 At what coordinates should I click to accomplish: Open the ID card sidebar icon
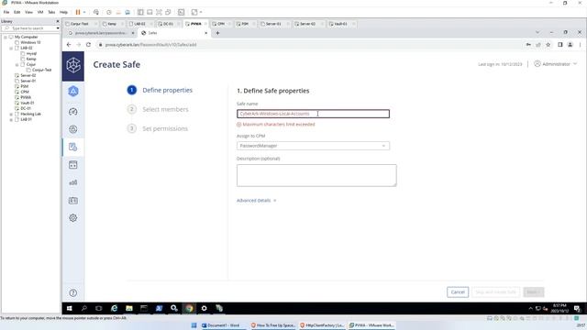point(73,201)
